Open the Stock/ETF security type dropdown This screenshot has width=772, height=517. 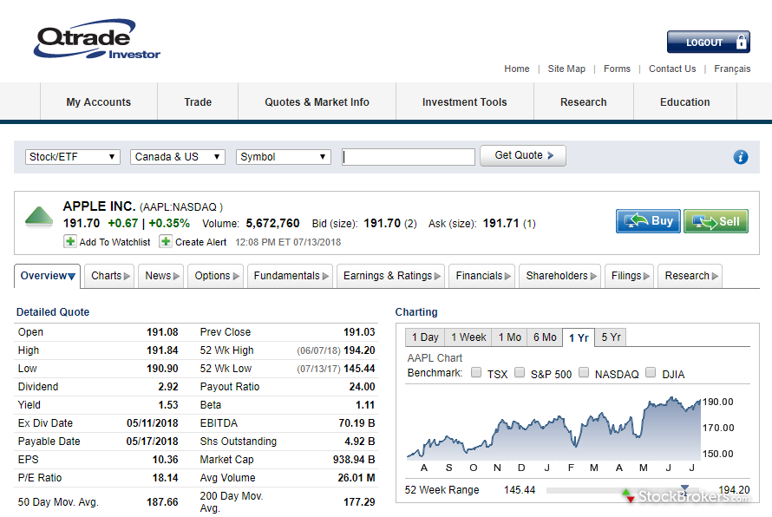pos(73,157)
